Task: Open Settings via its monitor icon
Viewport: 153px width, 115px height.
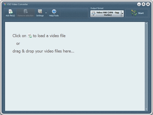Action: (x=40, y=11)
